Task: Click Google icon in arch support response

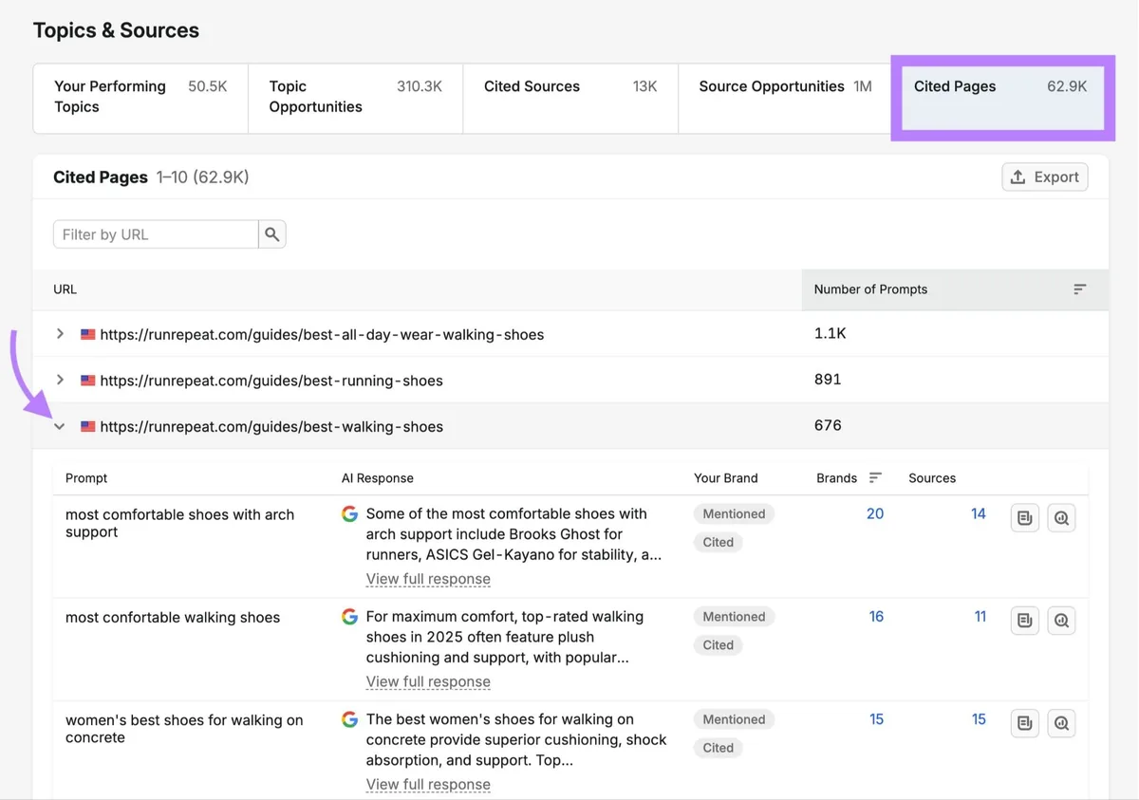Action: pyautogui.click(x=349, y=513)
